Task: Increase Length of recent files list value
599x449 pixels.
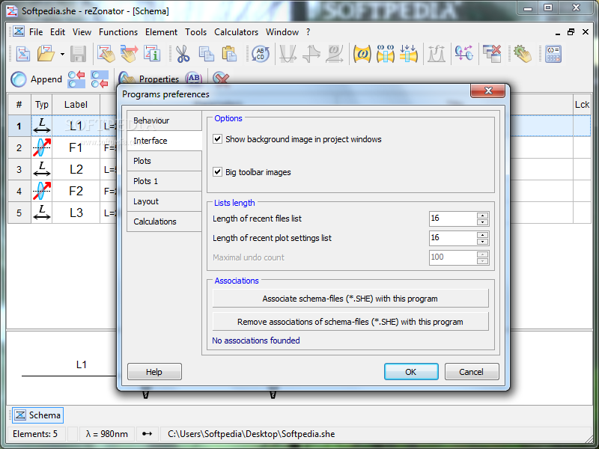Action: pyautogui.click(x=483, y=216)
